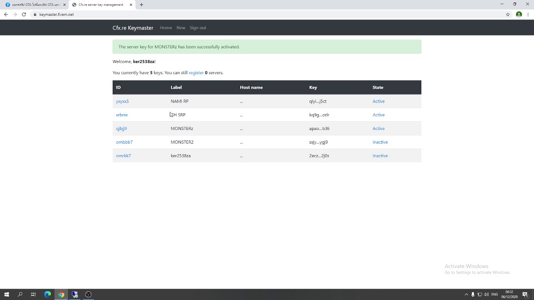
Task: Open server key ombbb7
Action: tap(124, 142)
